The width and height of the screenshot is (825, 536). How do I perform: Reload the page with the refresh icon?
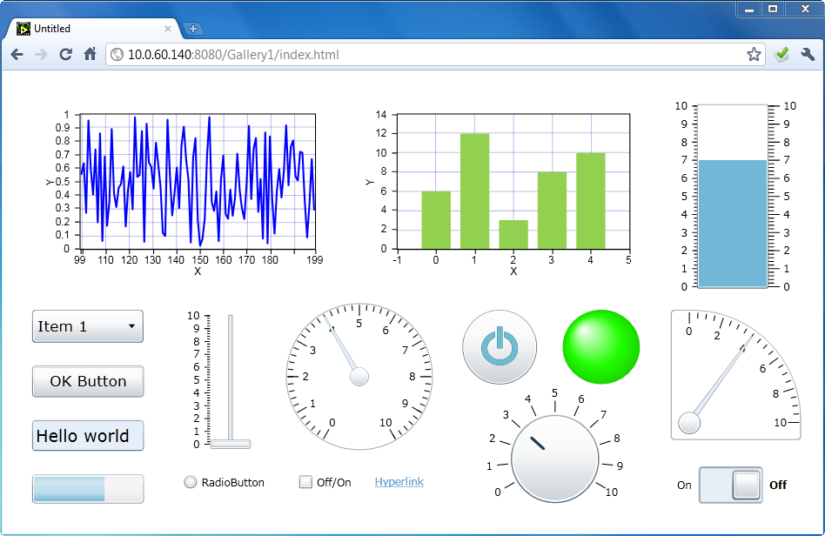(65, 55)
